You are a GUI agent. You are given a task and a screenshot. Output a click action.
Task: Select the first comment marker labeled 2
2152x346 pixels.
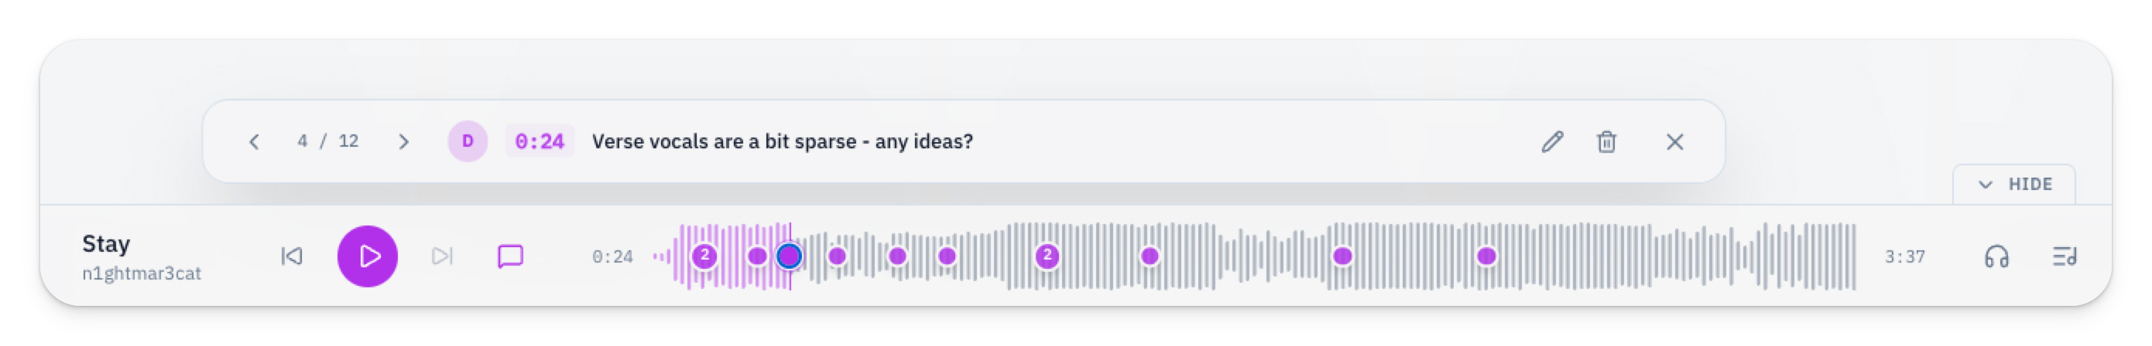pyautogui.click(x=704, y=256)
